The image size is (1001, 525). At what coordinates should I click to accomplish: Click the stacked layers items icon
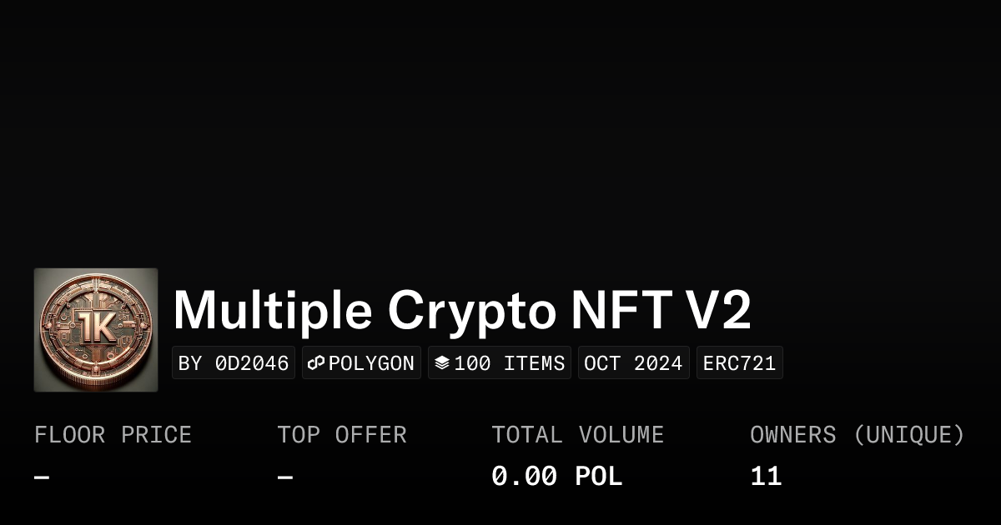tap(442, 363)
